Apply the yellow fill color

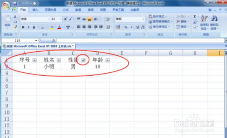[52, 27]
